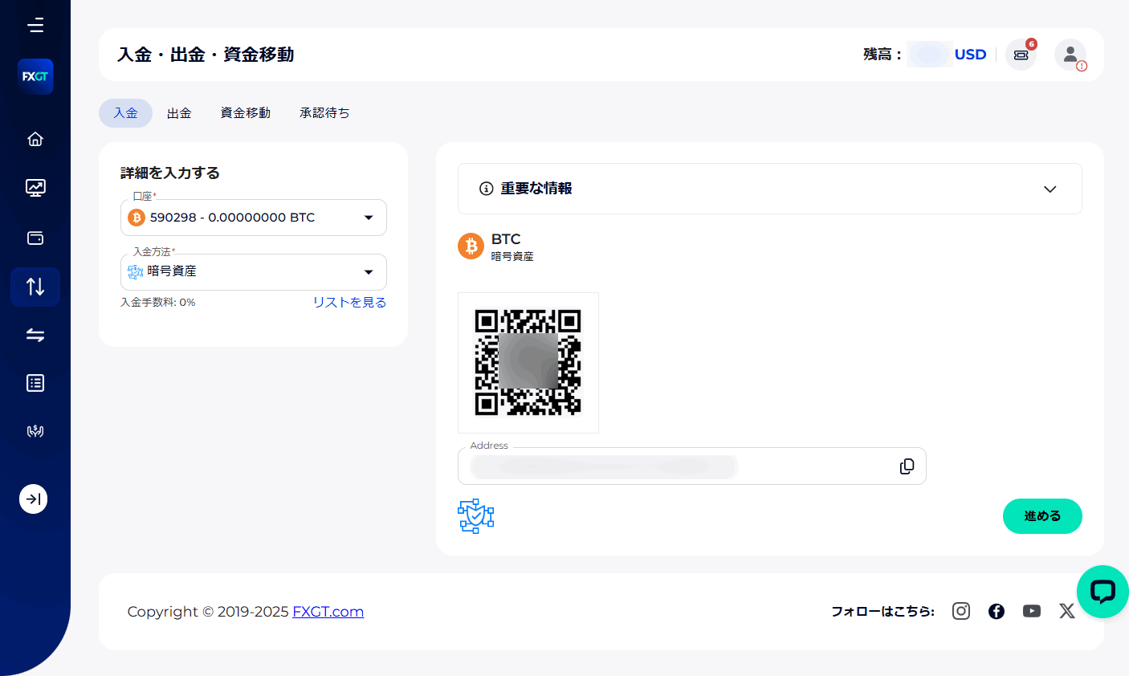Visit FXGT X (Twitter) page
Viewport: 1129px width, 676px height.
click(1067, 611)
